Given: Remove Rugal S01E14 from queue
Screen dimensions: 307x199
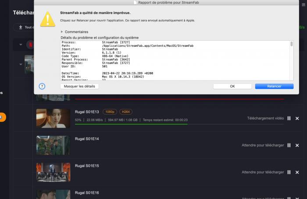Looking at the screenshot, I should (297, 145).
